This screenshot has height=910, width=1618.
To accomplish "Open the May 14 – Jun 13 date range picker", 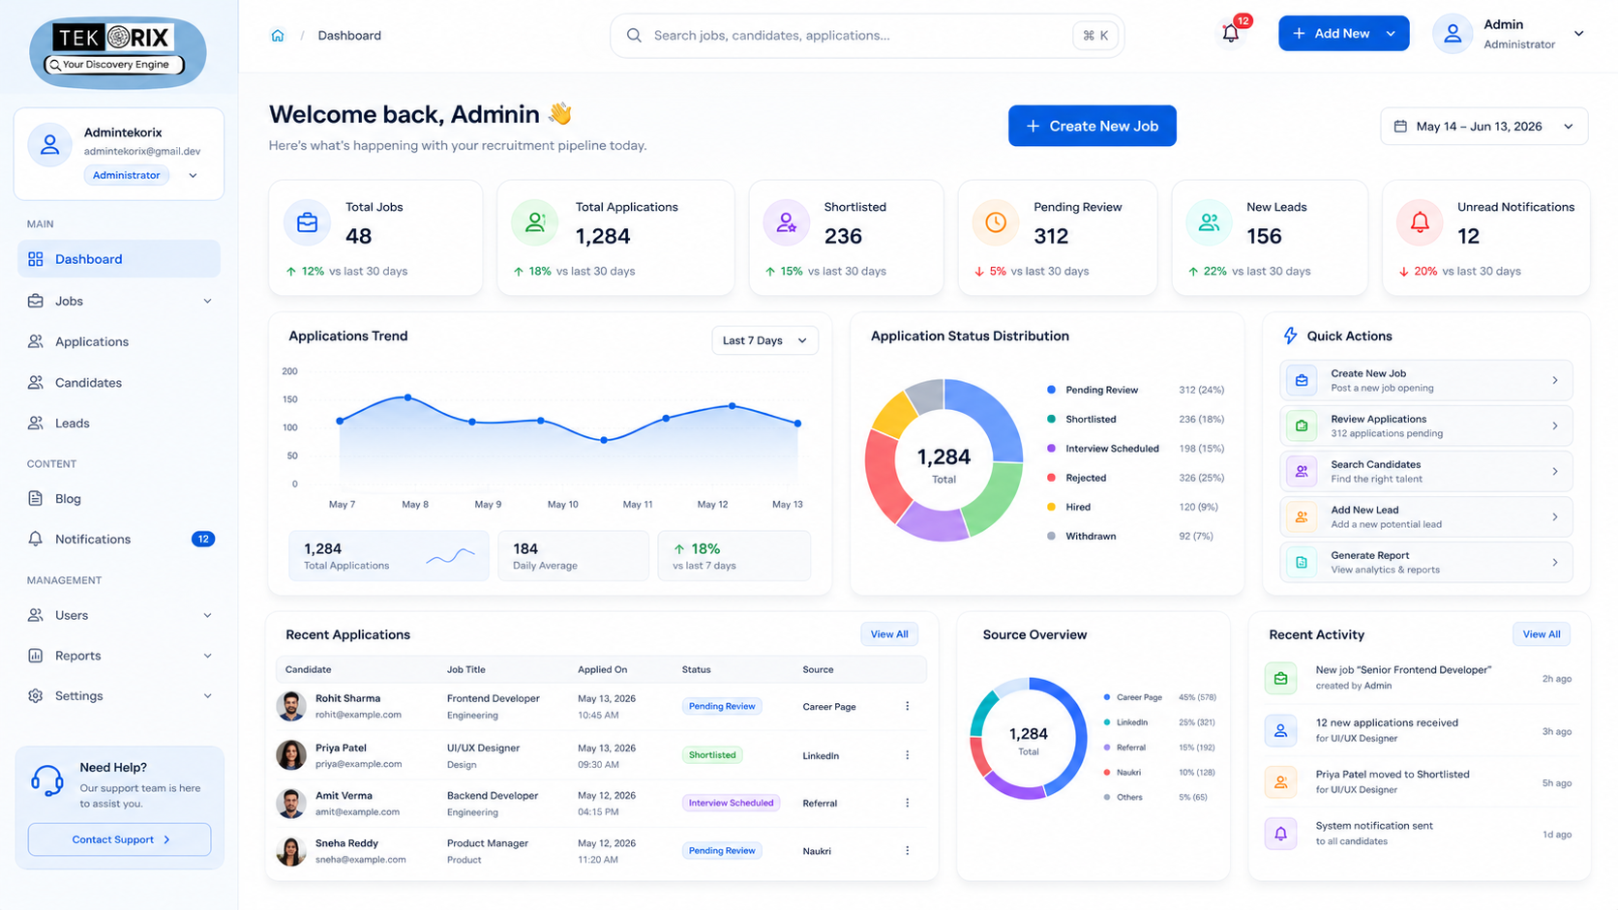I will (1483, 127).
